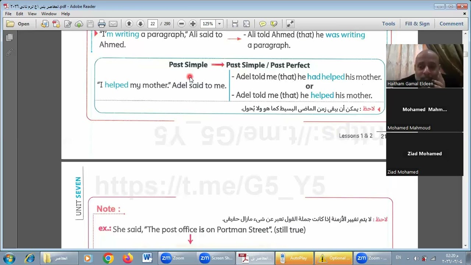Open the Help menu
Image resolution: width=471 pixels, height=265 pixels.
point(65,14)
